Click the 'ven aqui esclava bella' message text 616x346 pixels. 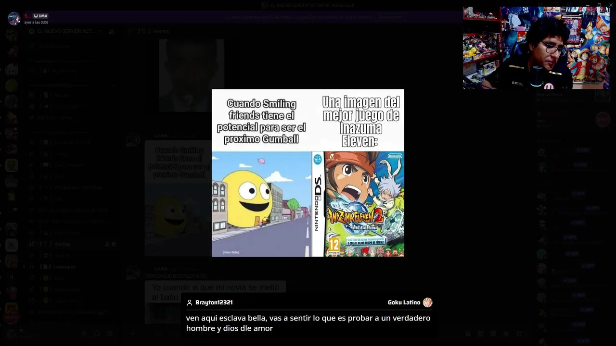pyautogui.click(x=308, y=323)
